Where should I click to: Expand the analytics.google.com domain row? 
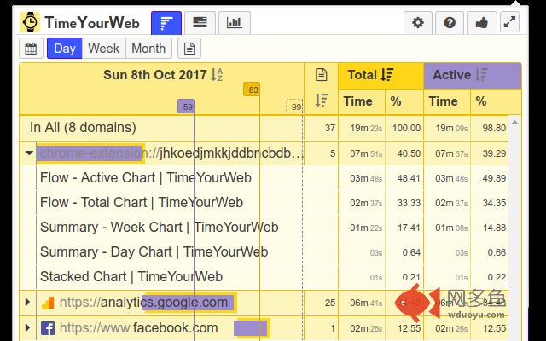pos(28,302)
